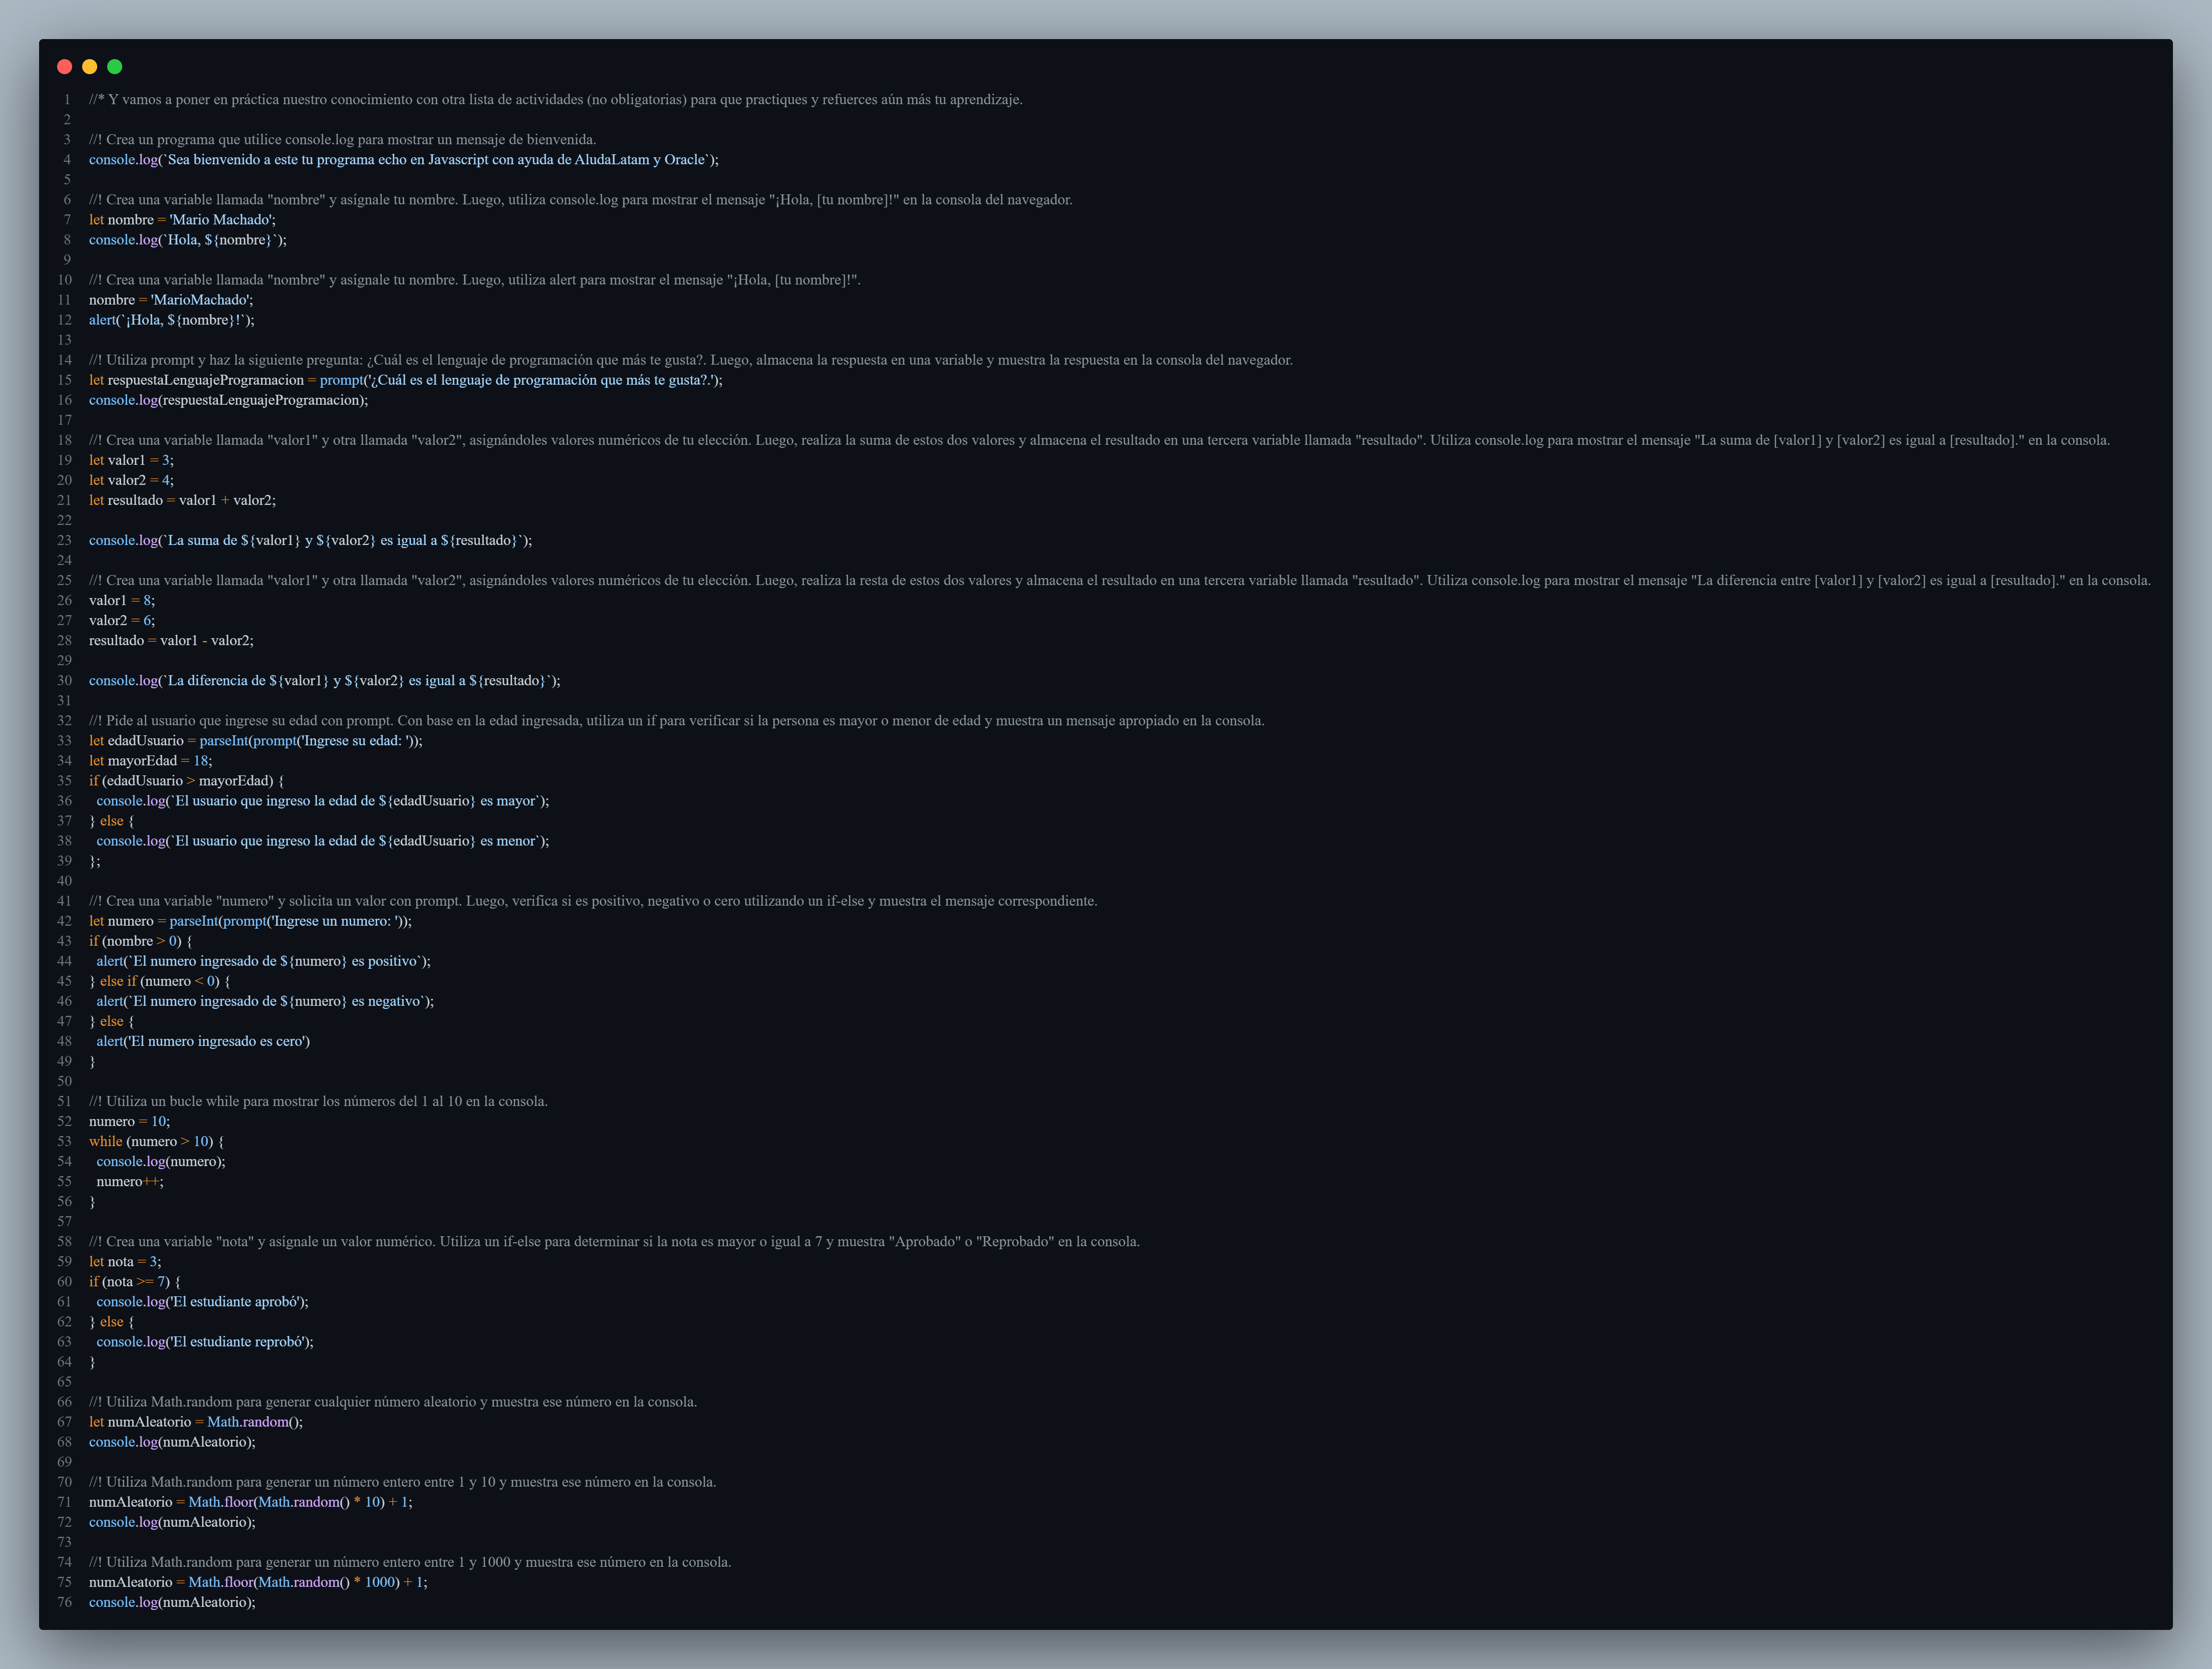Click line 'valor2 = 6;'

pyautogui.click(x=122, y=621)
